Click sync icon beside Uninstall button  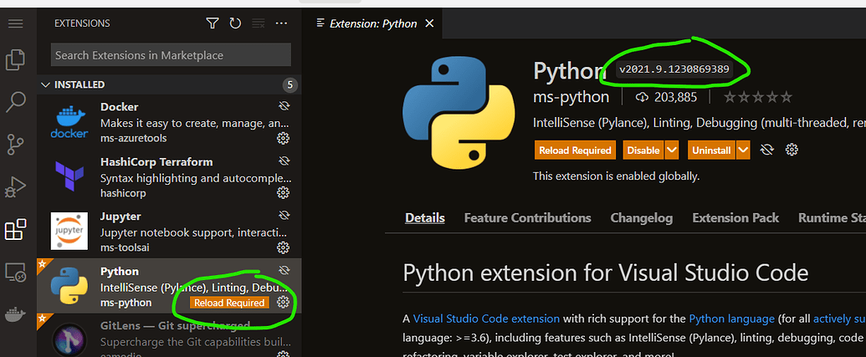[x=766, y=150]
